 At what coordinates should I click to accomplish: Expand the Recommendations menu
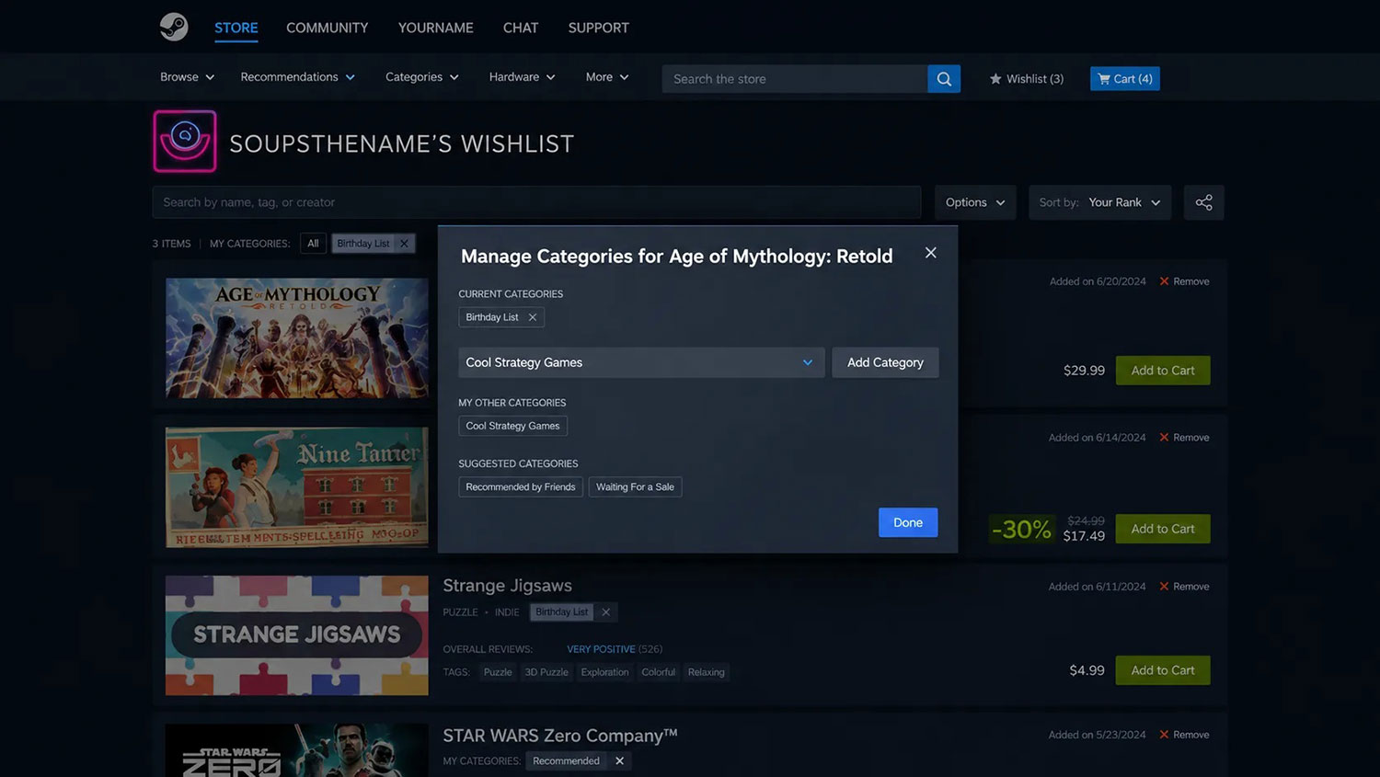coord(297,77)
